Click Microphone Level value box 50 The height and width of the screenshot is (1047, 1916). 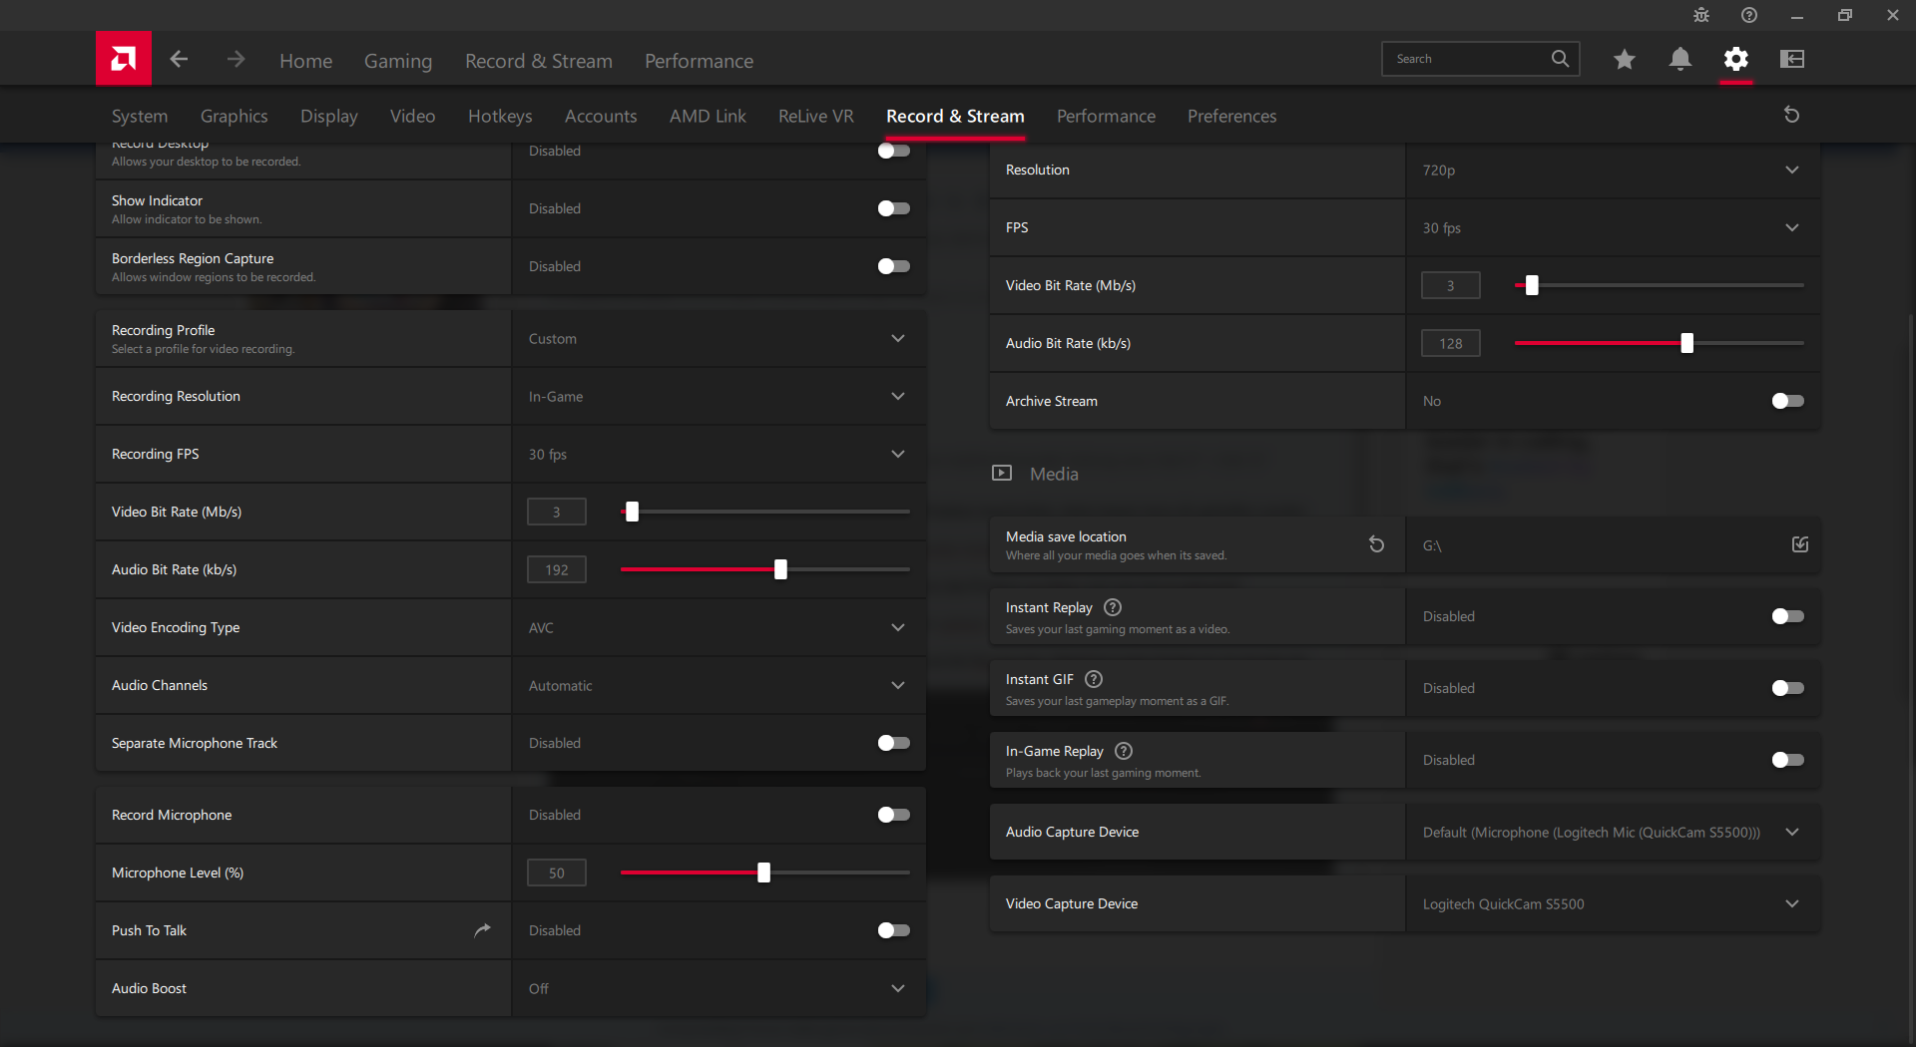point(557,872)
